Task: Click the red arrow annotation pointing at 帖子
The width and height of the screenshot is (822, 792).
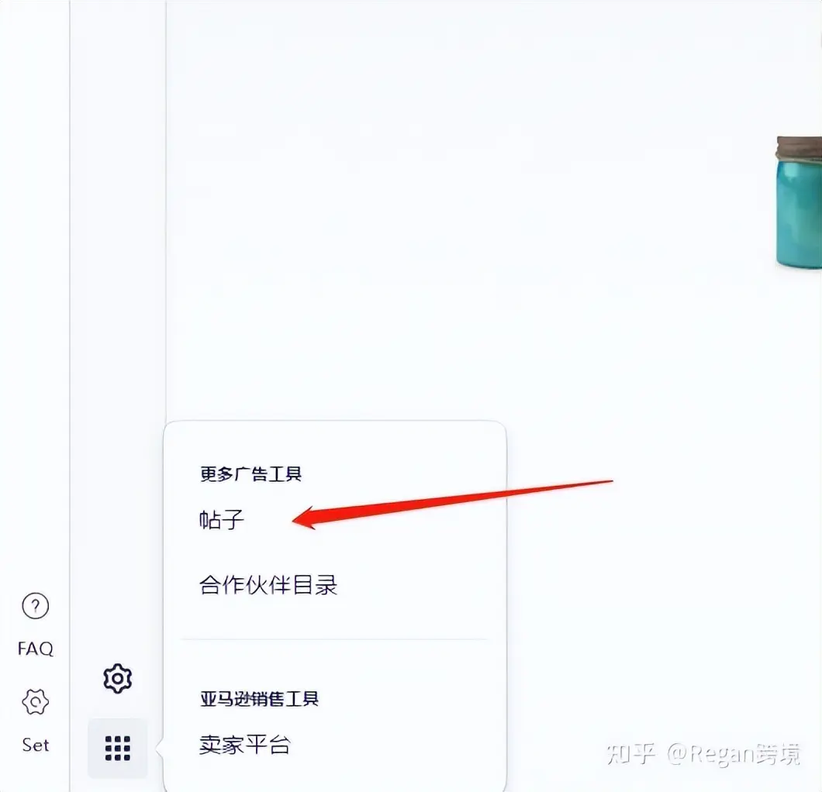Action: (452, 504)
